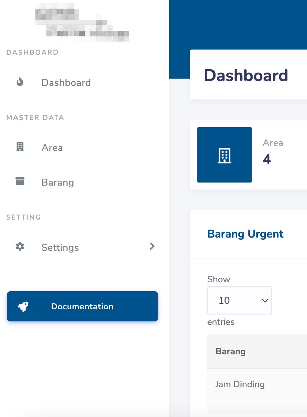Image resolution: width=307 pixels, height=417 pixels.
Task: Click the gear icon next to Settings
Action: coord(20,247)
